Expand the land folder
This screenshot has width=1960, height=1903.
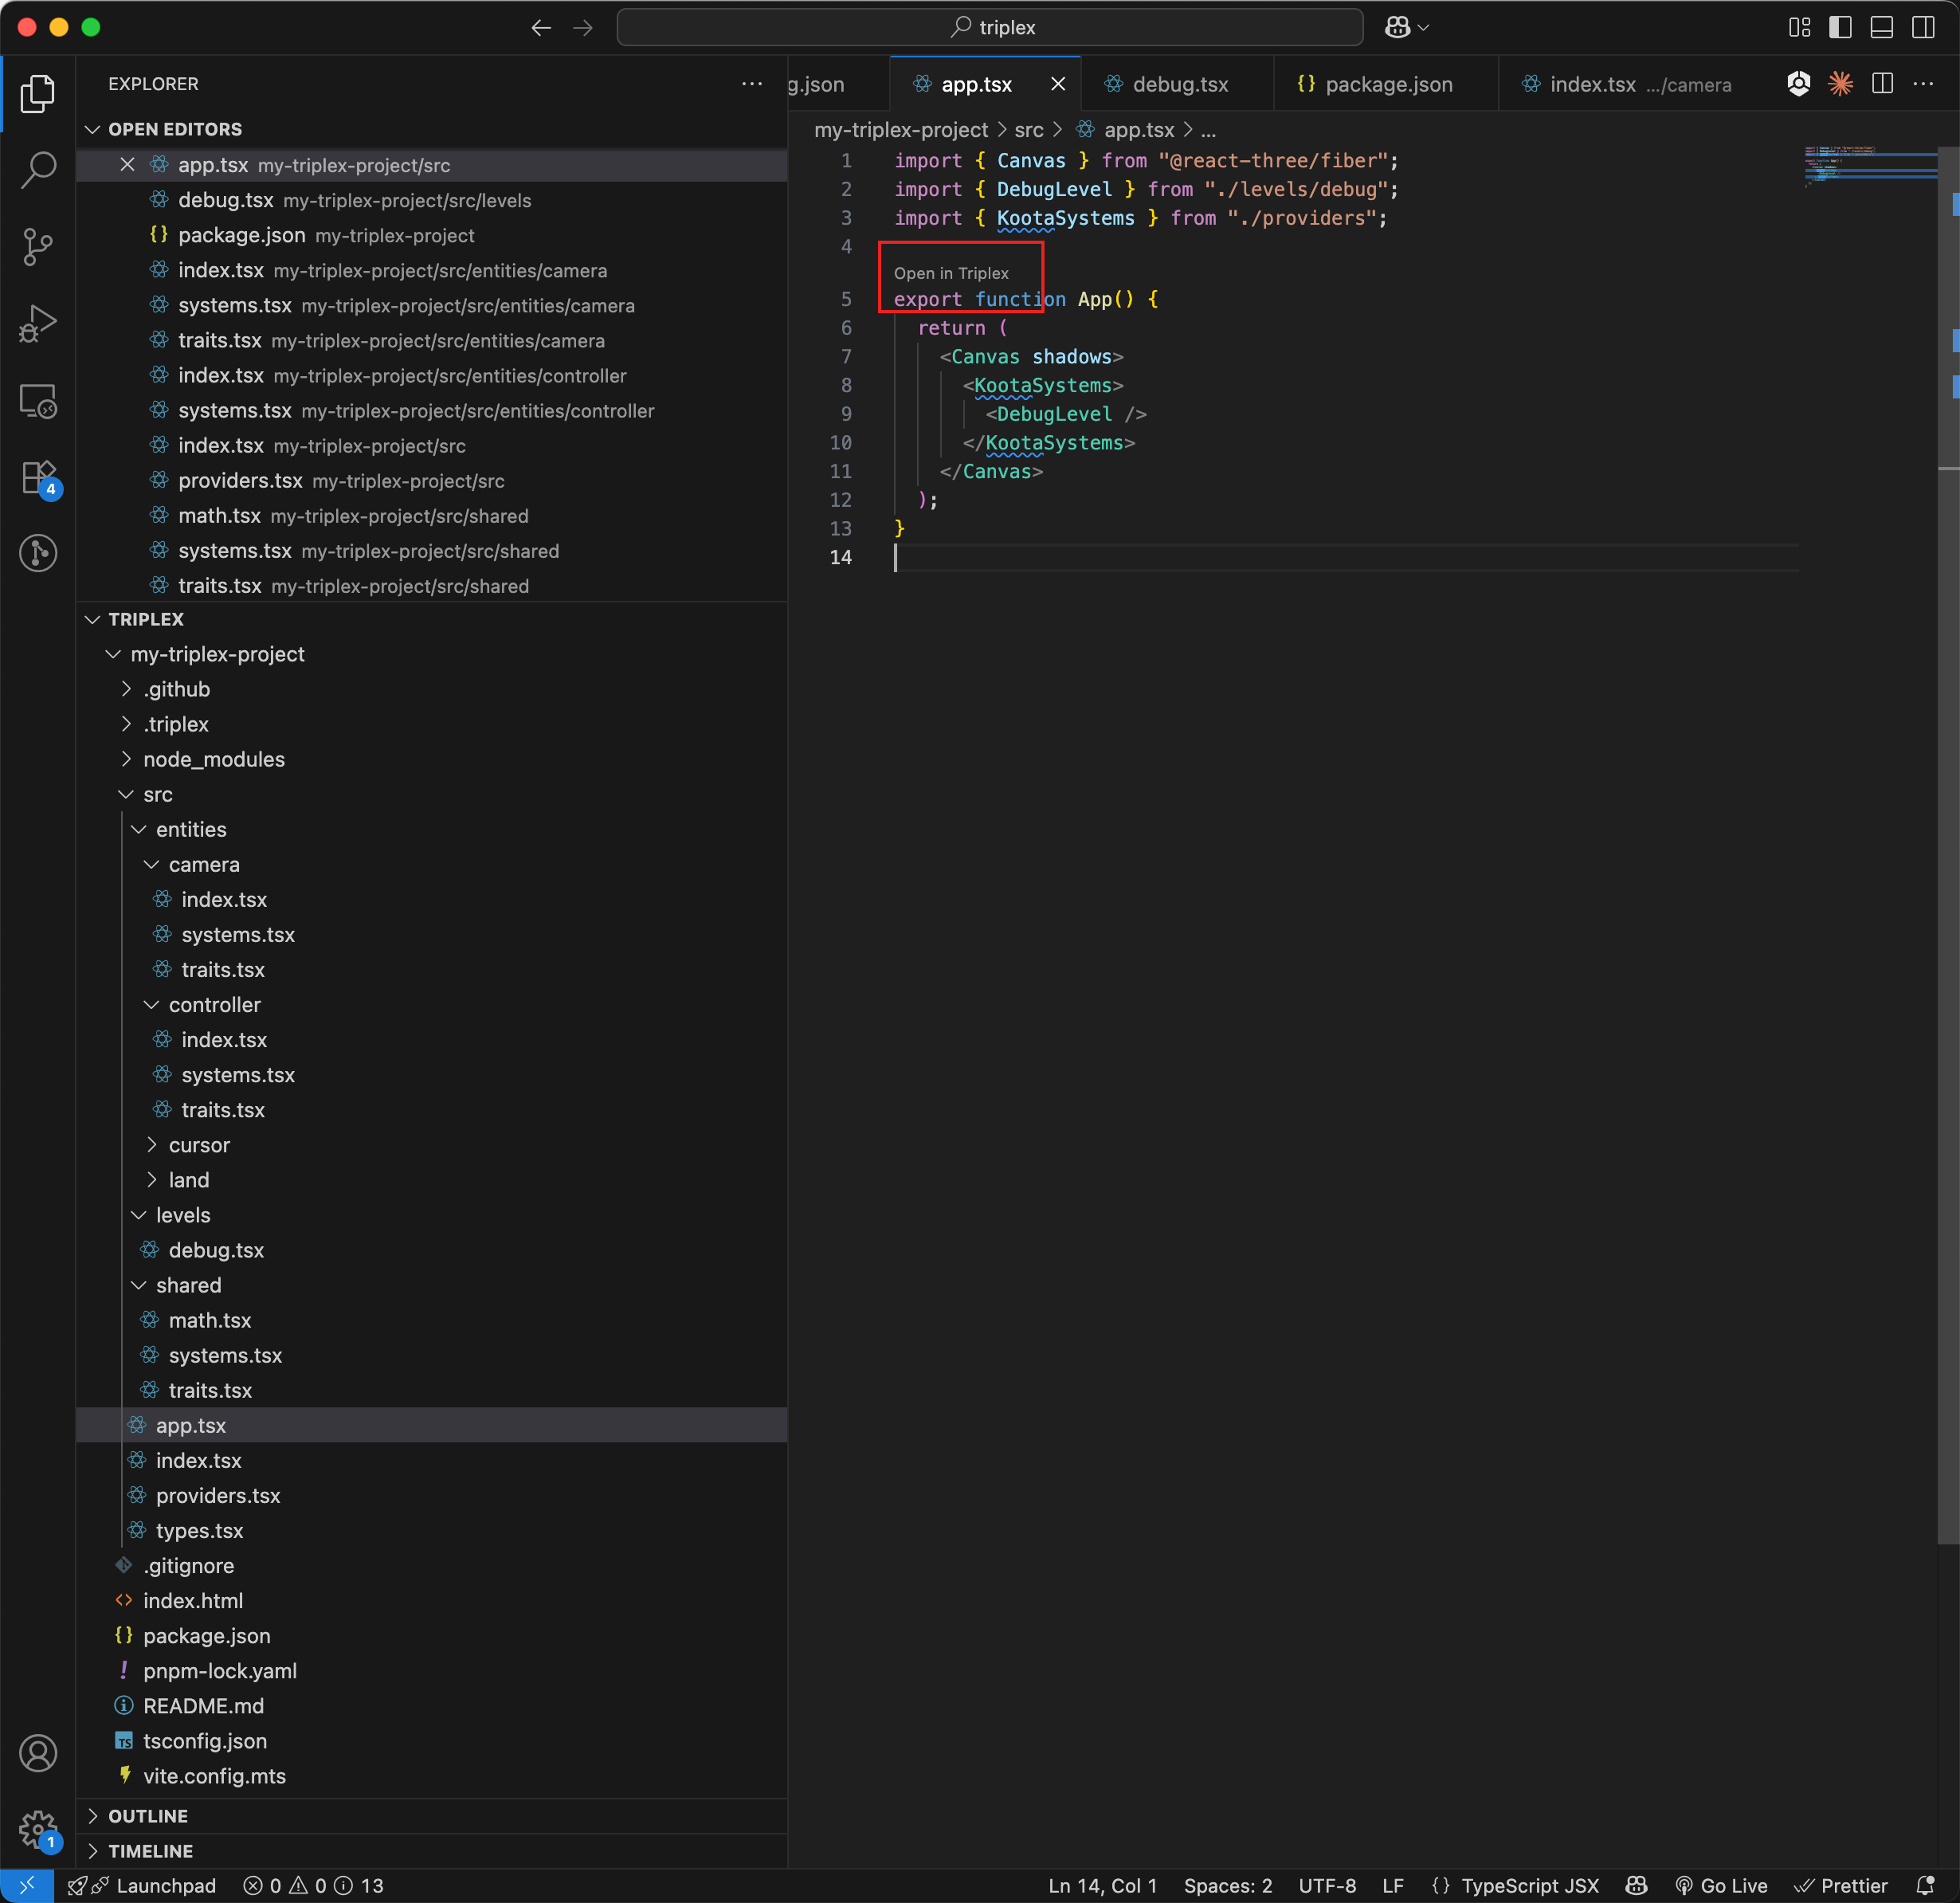click(152, 1180)
